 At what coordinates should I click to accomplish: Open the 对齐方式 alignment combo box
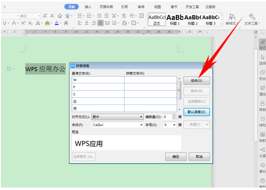118,117
